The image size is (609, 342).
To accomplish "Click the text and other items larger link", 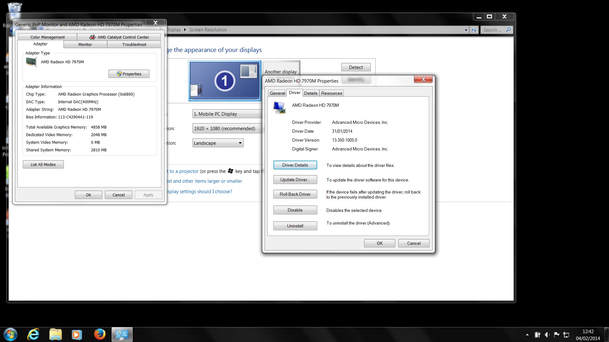I will (x=204, y=181).
